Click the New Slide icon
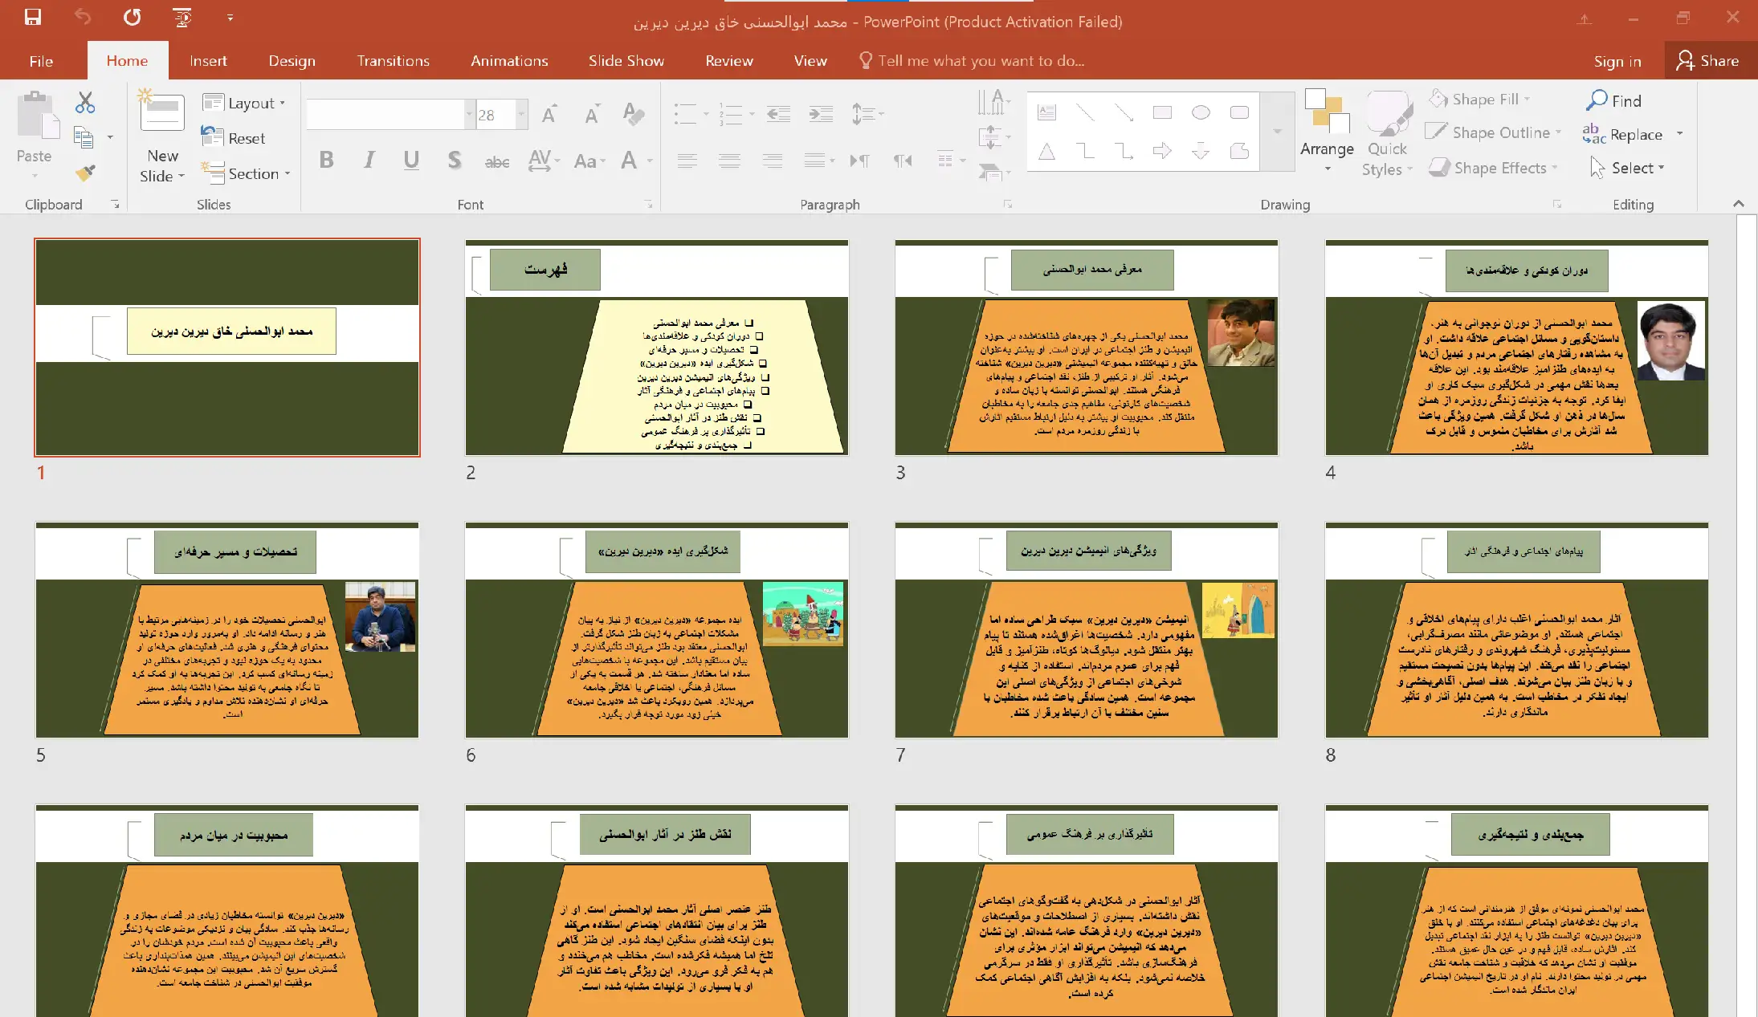 point(162,113)
